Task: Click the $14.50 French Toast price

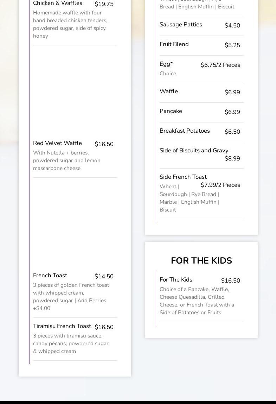Action: (104, 277)
